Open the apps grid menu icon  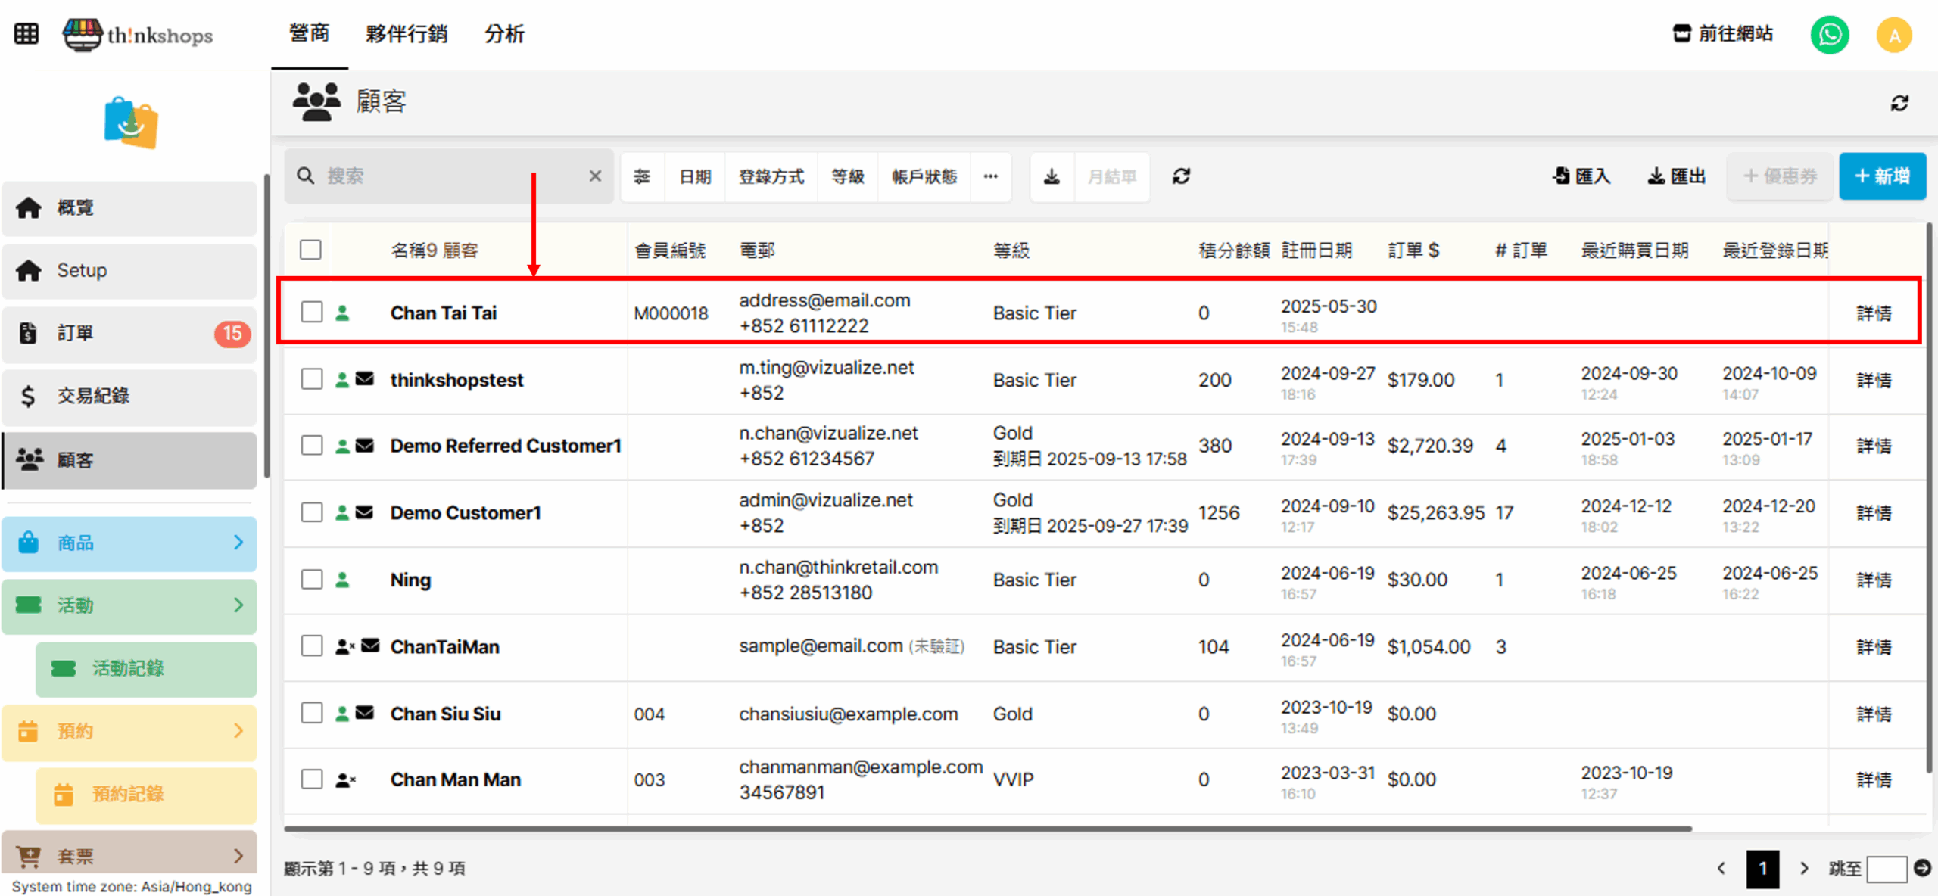point(26,34)
